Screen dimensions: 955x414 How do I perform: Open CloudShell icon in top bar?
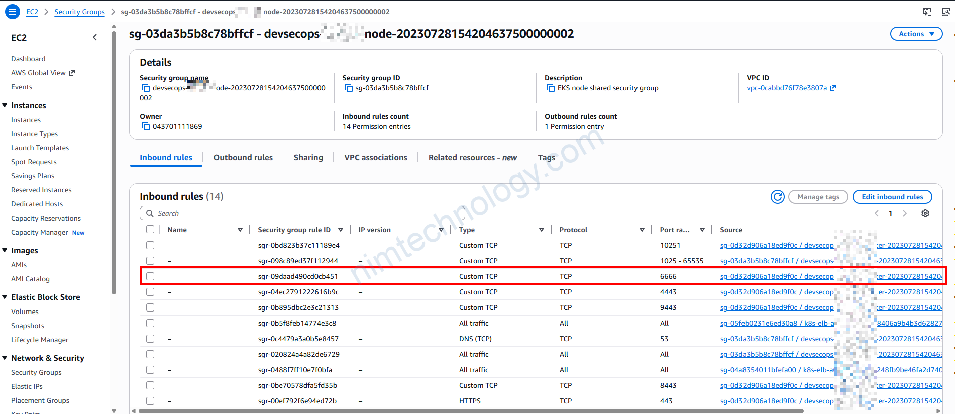pos(927,12)
